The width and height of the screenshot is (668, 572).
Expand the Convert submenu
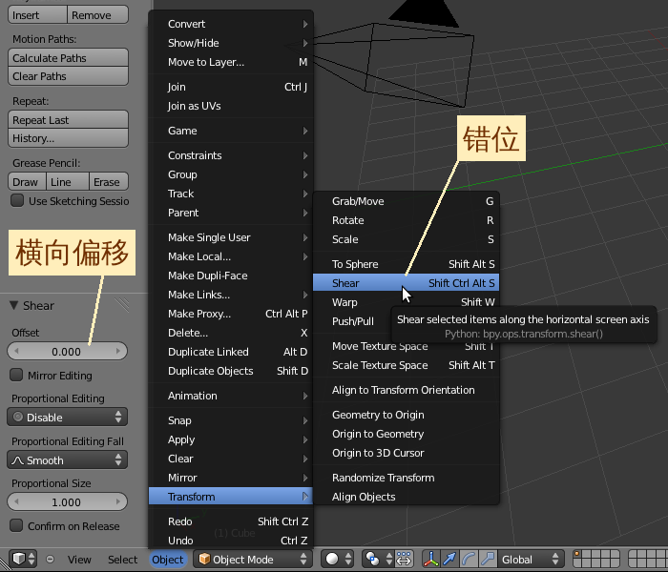click(x=231, y=24)
